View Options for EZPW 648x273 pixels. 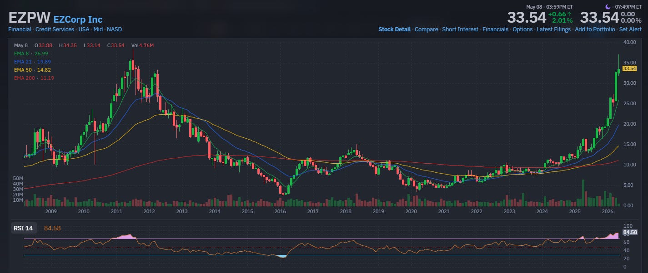click(522, 29)
